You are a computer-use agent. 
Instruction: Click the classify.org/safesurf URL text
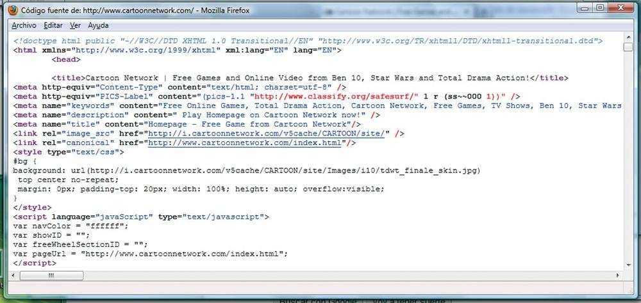(335, 97)
